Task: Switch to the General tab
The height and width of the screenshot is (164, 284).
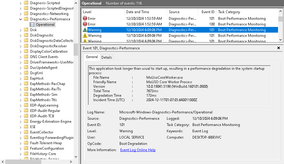Action: (x=92, y=57)
